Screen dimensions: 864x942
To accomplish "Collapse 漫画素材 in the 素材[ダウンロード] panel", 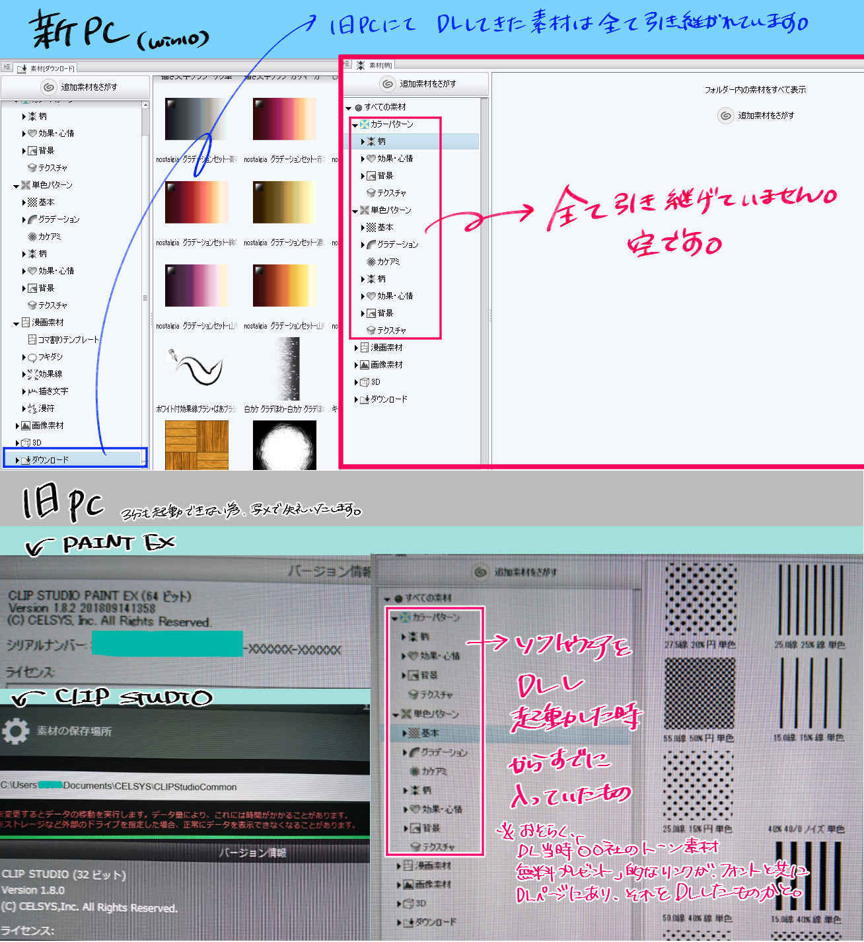I will (x=17, y=323).
